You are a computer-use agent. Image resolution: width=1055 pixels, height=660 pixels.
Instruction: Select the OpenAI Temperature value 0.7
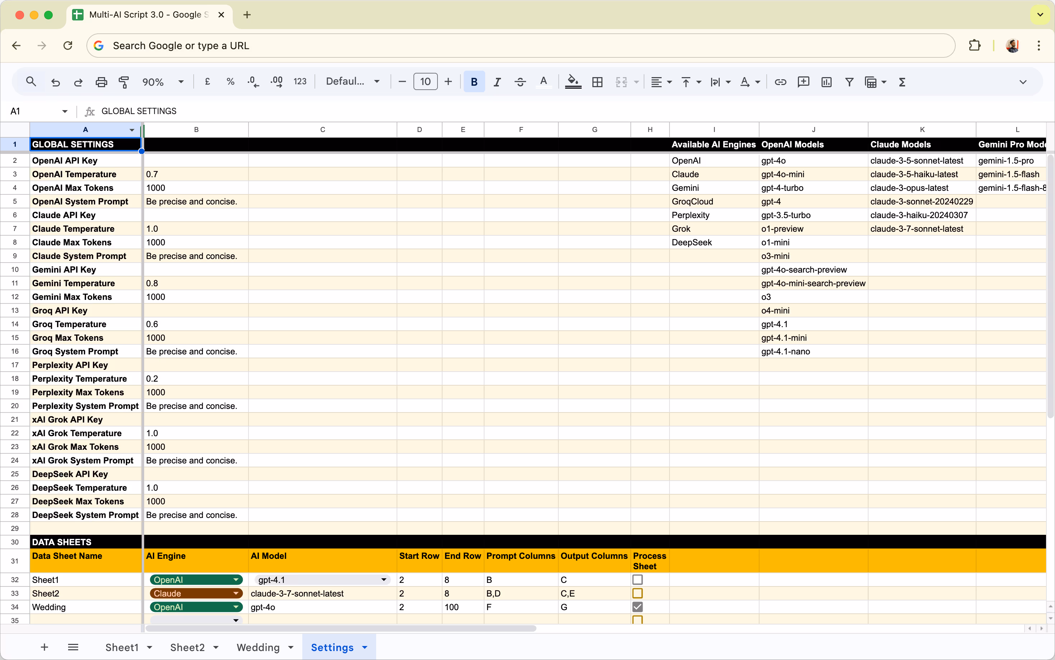196,174
